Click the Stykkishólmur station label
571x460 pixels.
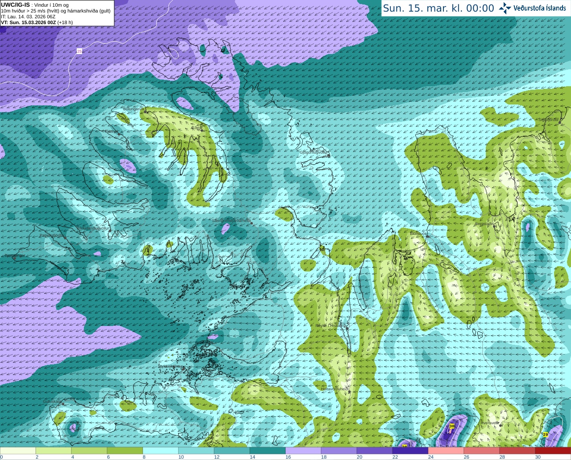click(x=170, y=366)
